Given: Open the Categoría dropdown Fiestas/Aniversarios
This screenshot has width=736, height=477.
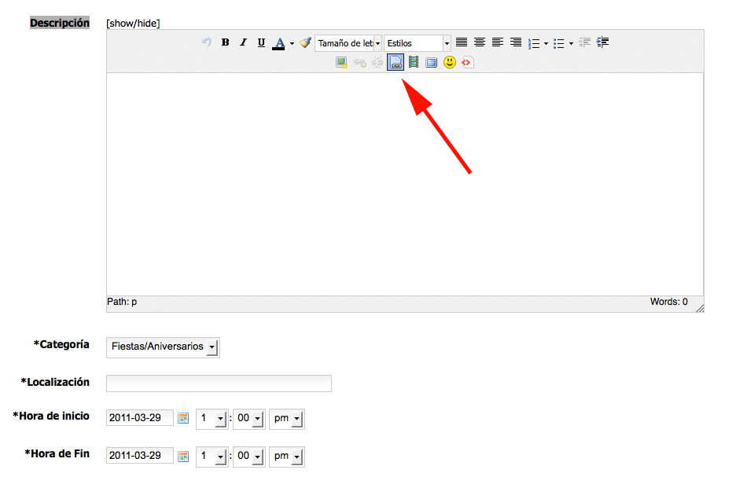Looking at the screenshot, I should [163, 347].
